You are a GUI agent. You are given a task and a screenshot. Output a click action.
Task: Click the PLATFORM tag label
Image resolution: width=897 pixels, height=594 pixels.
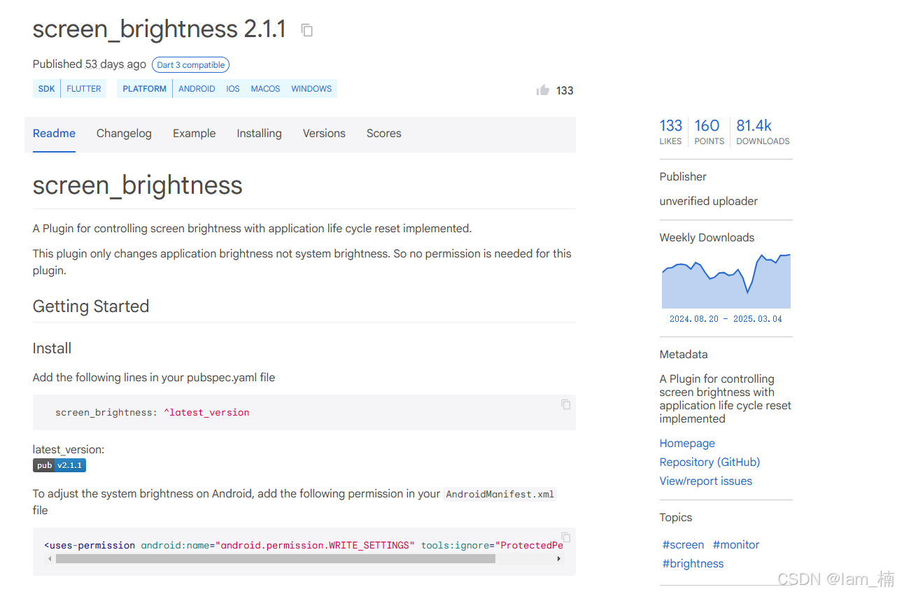click(x=145, y=89)
